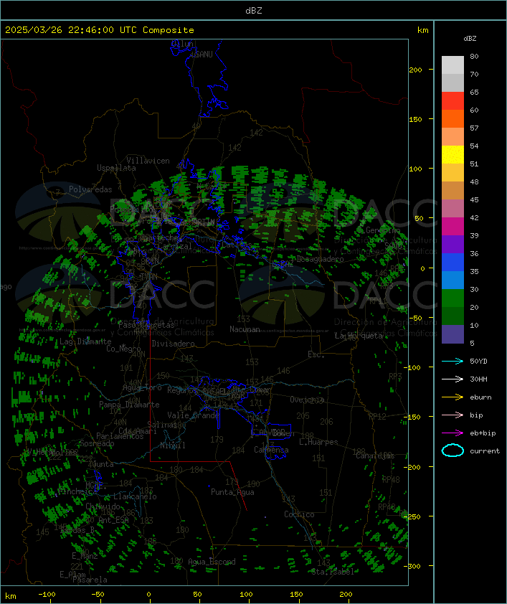Click the 'Carmensa' map label
This screenshot has height=604, width=507.
pyautogui.click(x=271, y=450)
